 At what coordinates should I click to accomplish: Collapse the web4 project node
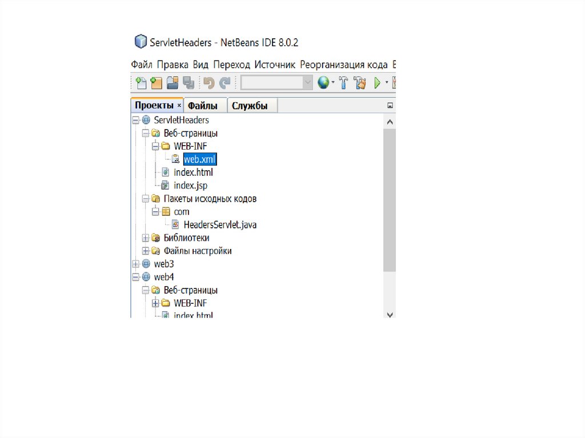[135, 277]
